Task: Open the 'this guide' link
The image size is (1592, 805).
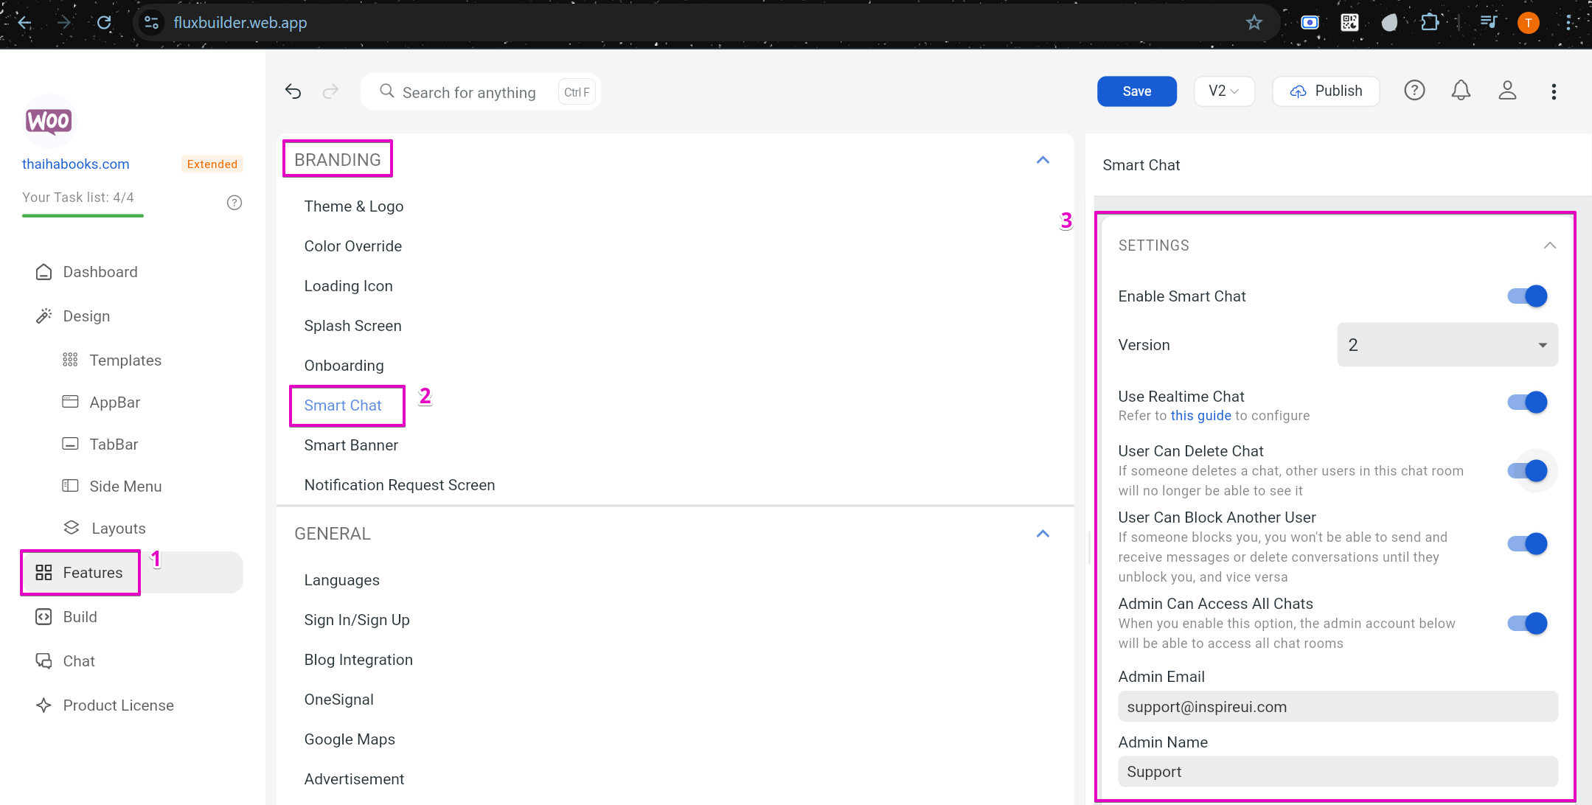Action: click(1200, 416)
